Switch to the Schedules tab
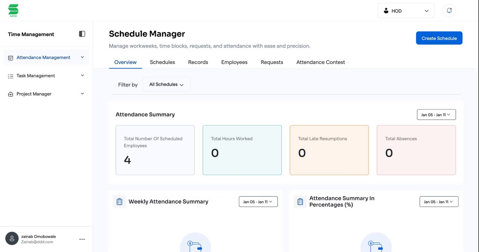 point(162,62)
